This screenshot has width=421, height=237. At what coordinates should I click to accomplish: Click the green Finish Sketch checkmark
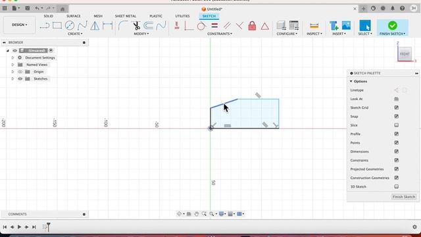pyautogui.click(x=392, y=26)
